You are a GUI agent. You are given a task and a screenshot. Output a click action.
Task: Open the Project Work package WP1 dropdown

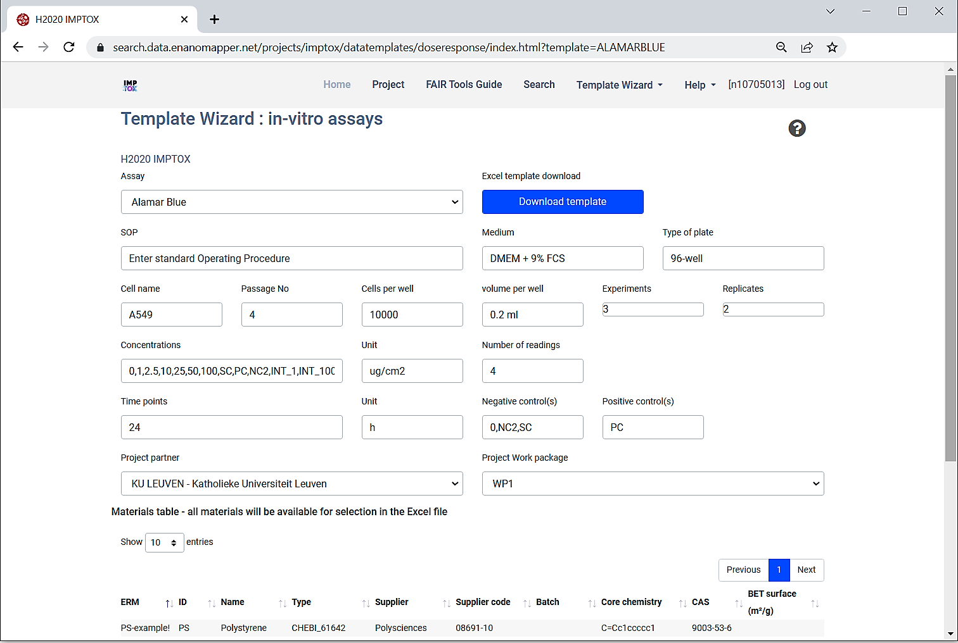653,484
